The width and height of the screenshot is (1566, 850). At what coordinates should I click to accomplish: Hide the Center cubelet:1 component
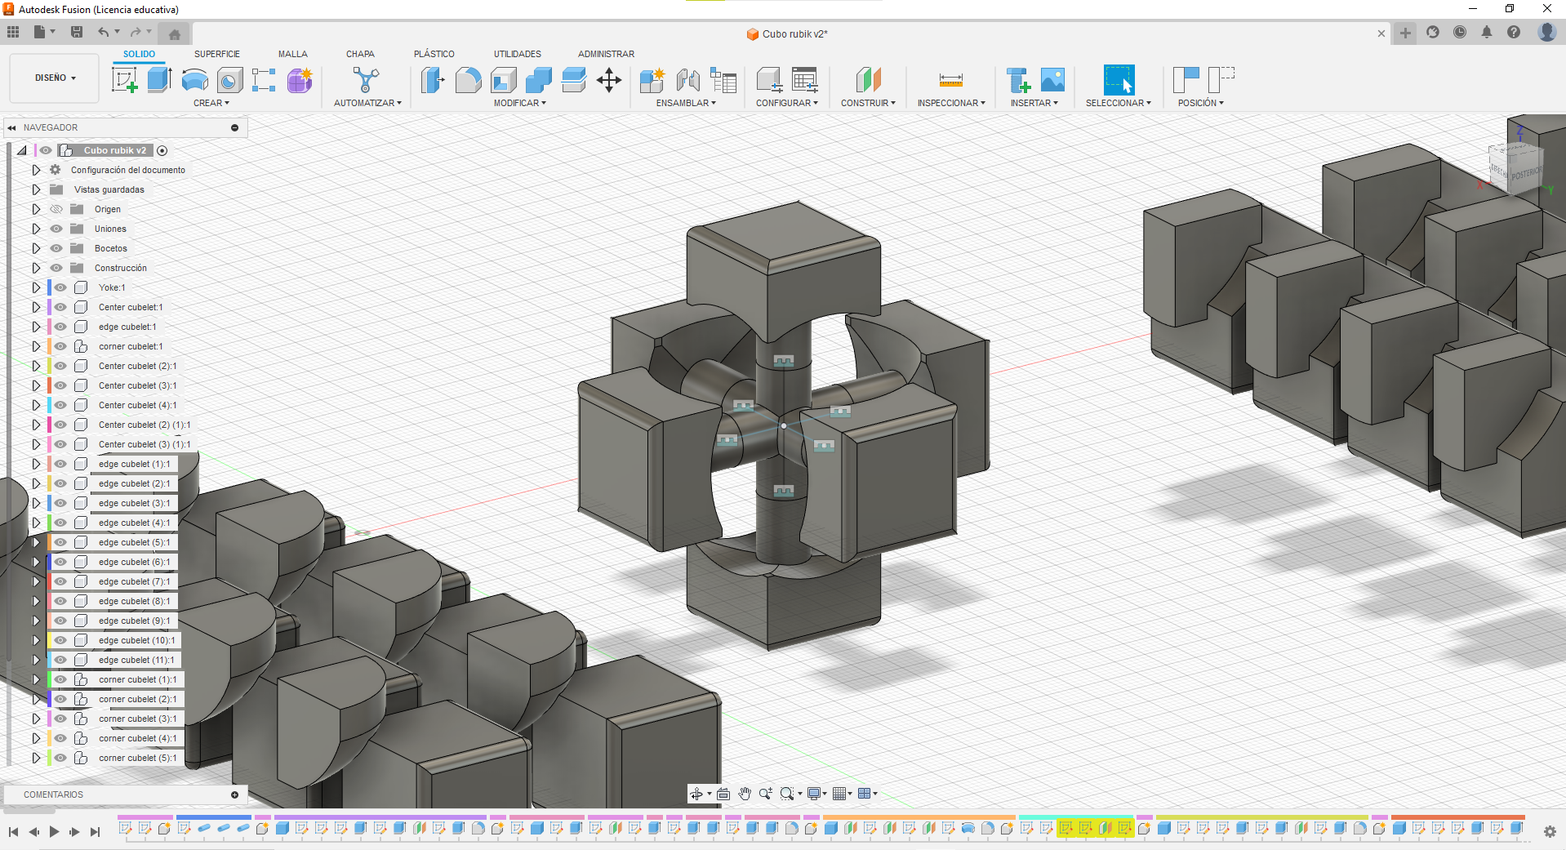[61, 307]
